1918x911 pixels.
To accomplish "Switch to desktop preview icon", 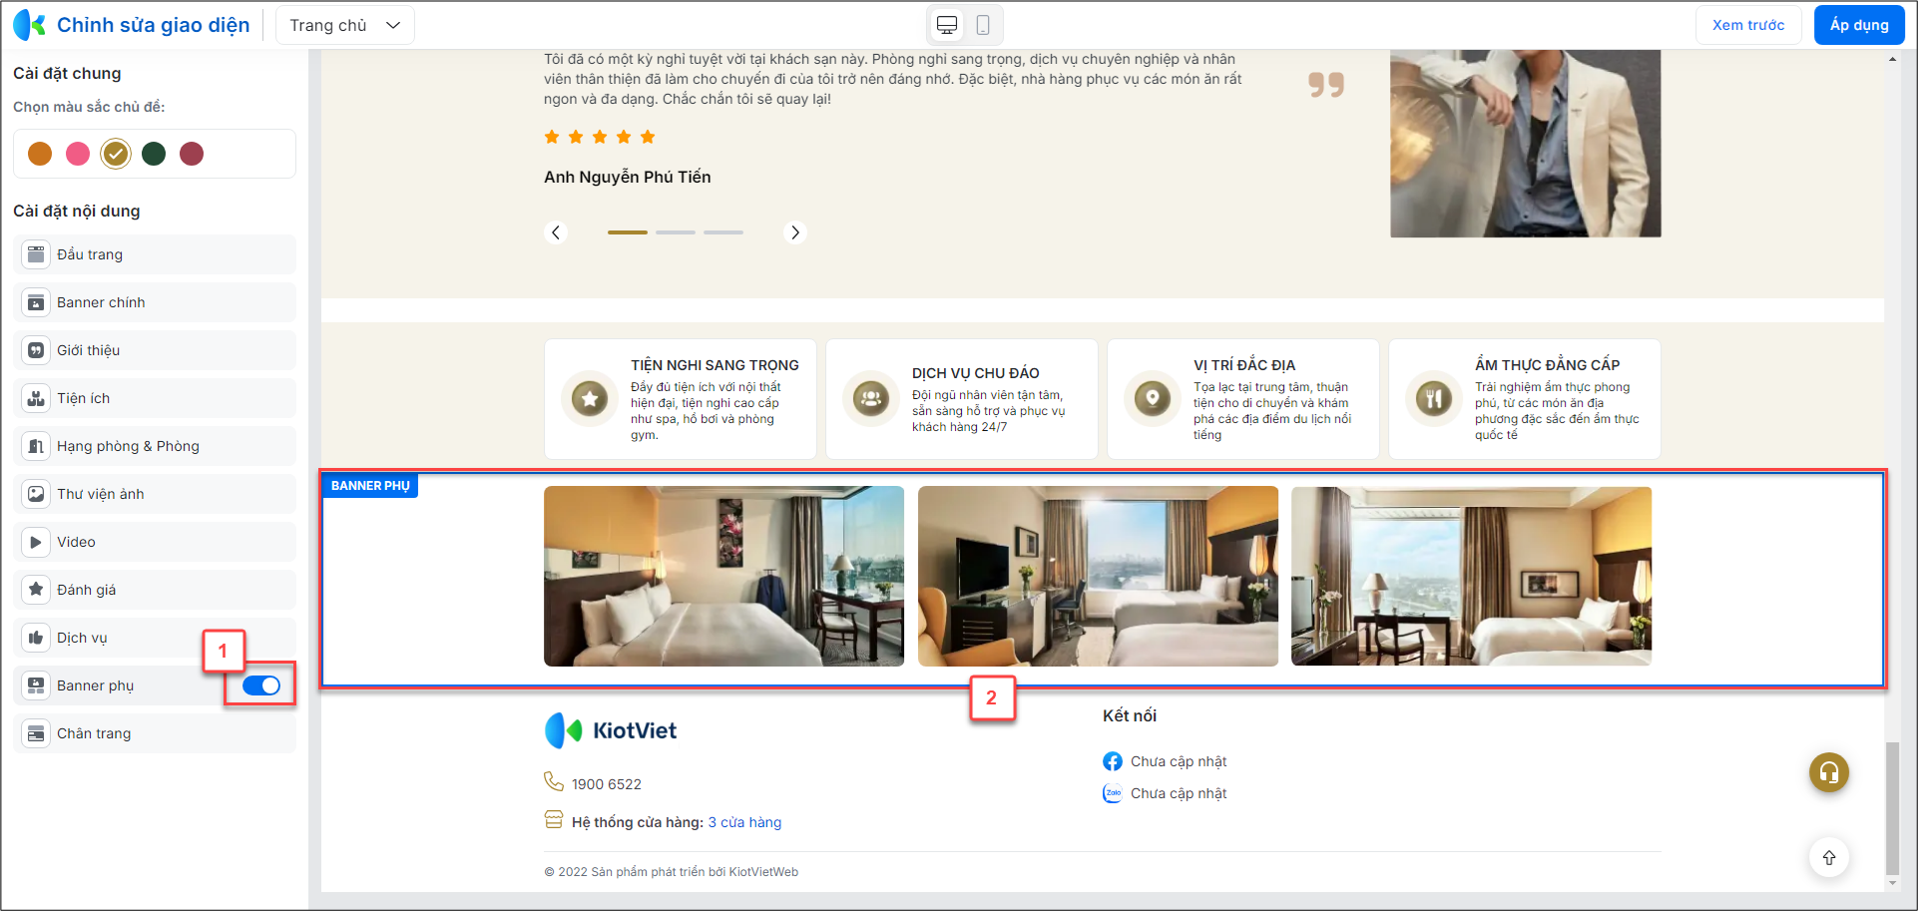I will point(947,26).
